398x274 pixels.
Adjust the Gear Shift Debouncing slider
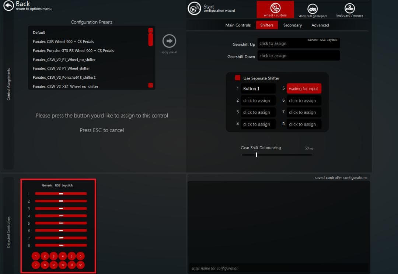coord(256,155)
